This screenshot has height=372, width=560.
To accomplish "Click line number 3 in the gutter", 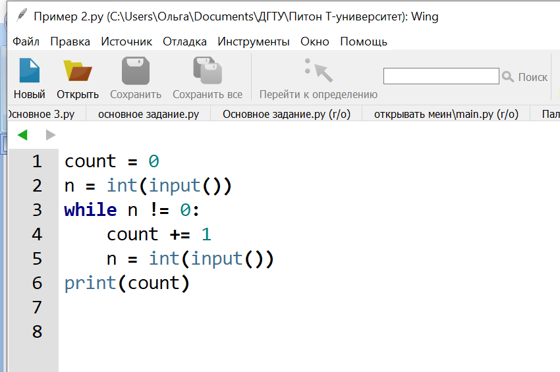I will pos(37,209).
